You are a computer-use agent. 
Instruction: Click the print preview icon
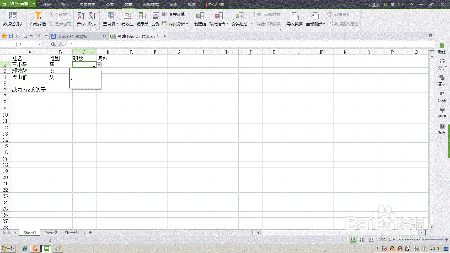click(25, 36)
